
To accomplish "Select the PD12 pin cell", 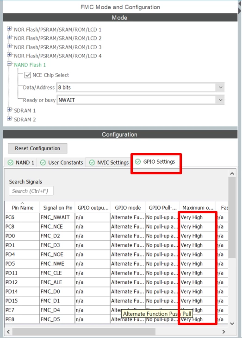I will pos(22,282).
